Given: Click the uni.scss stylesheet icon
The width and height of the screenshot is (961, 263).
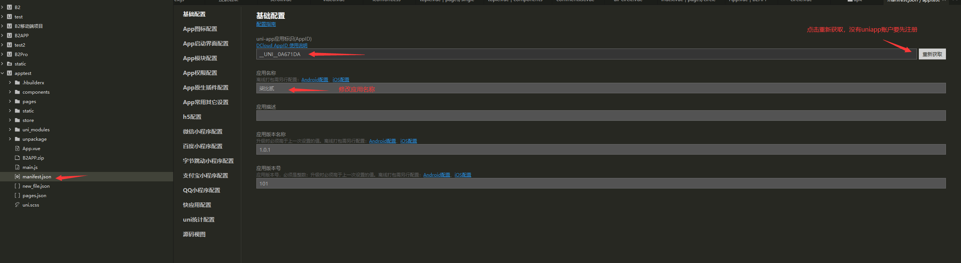Looking at the screenshot, I should [17, 205].
